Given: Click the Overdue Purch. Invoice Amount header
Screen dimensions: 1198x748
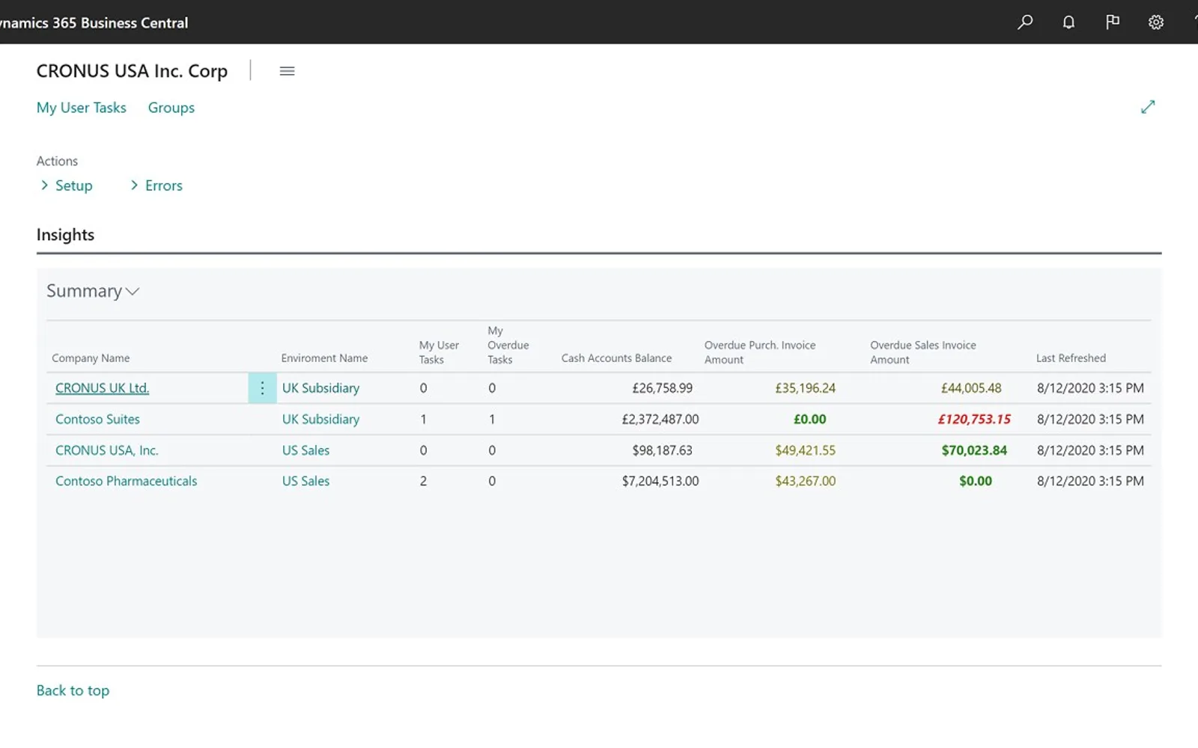Looking at the screenshot, I should 760,352.
